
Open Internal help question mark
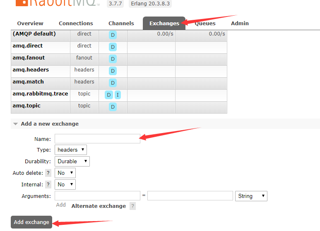click(x=48, y=185)
